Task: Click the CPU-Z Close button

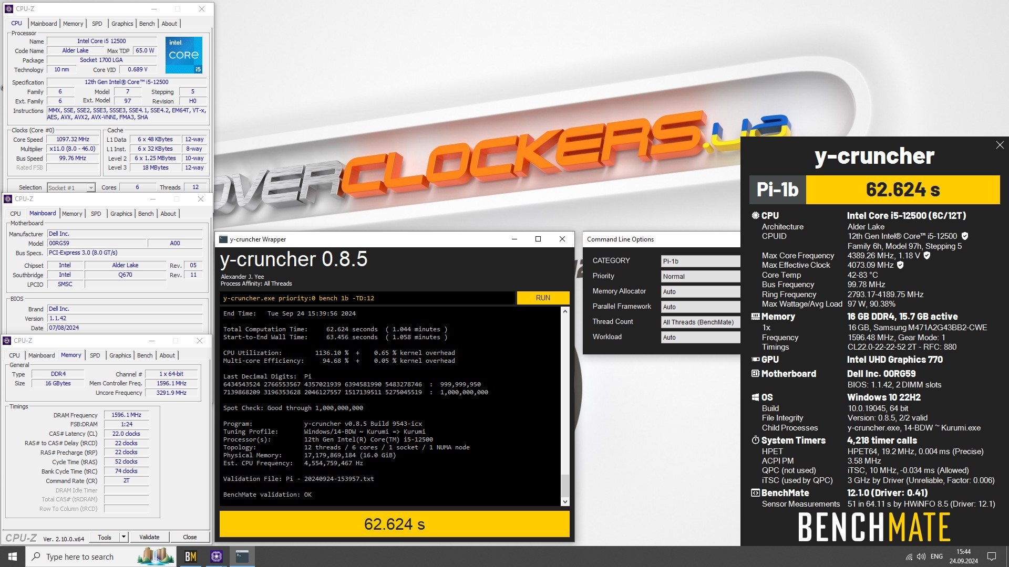Action: (190, 537)
